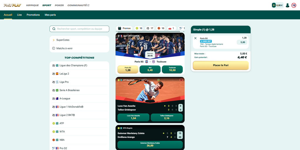Select Toulouse odds 10,50
Image resolution: width=300 pixels, height=150 pixels.
[172, 69]
